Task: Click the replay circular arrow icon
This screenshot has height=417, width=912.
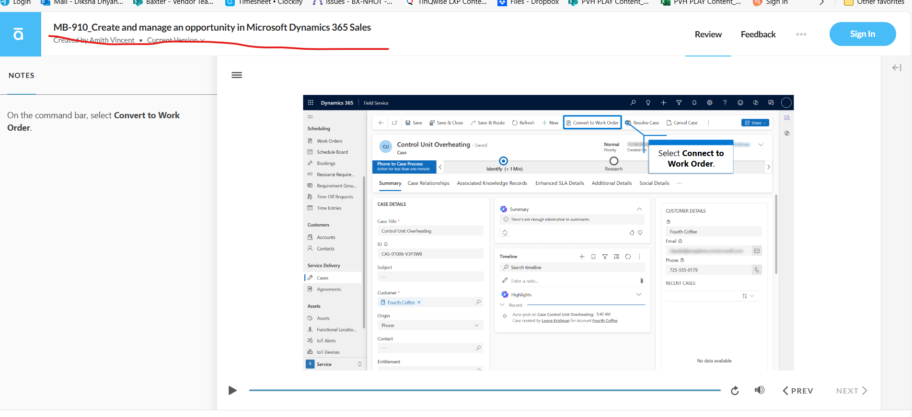Action: coord(735,391)
